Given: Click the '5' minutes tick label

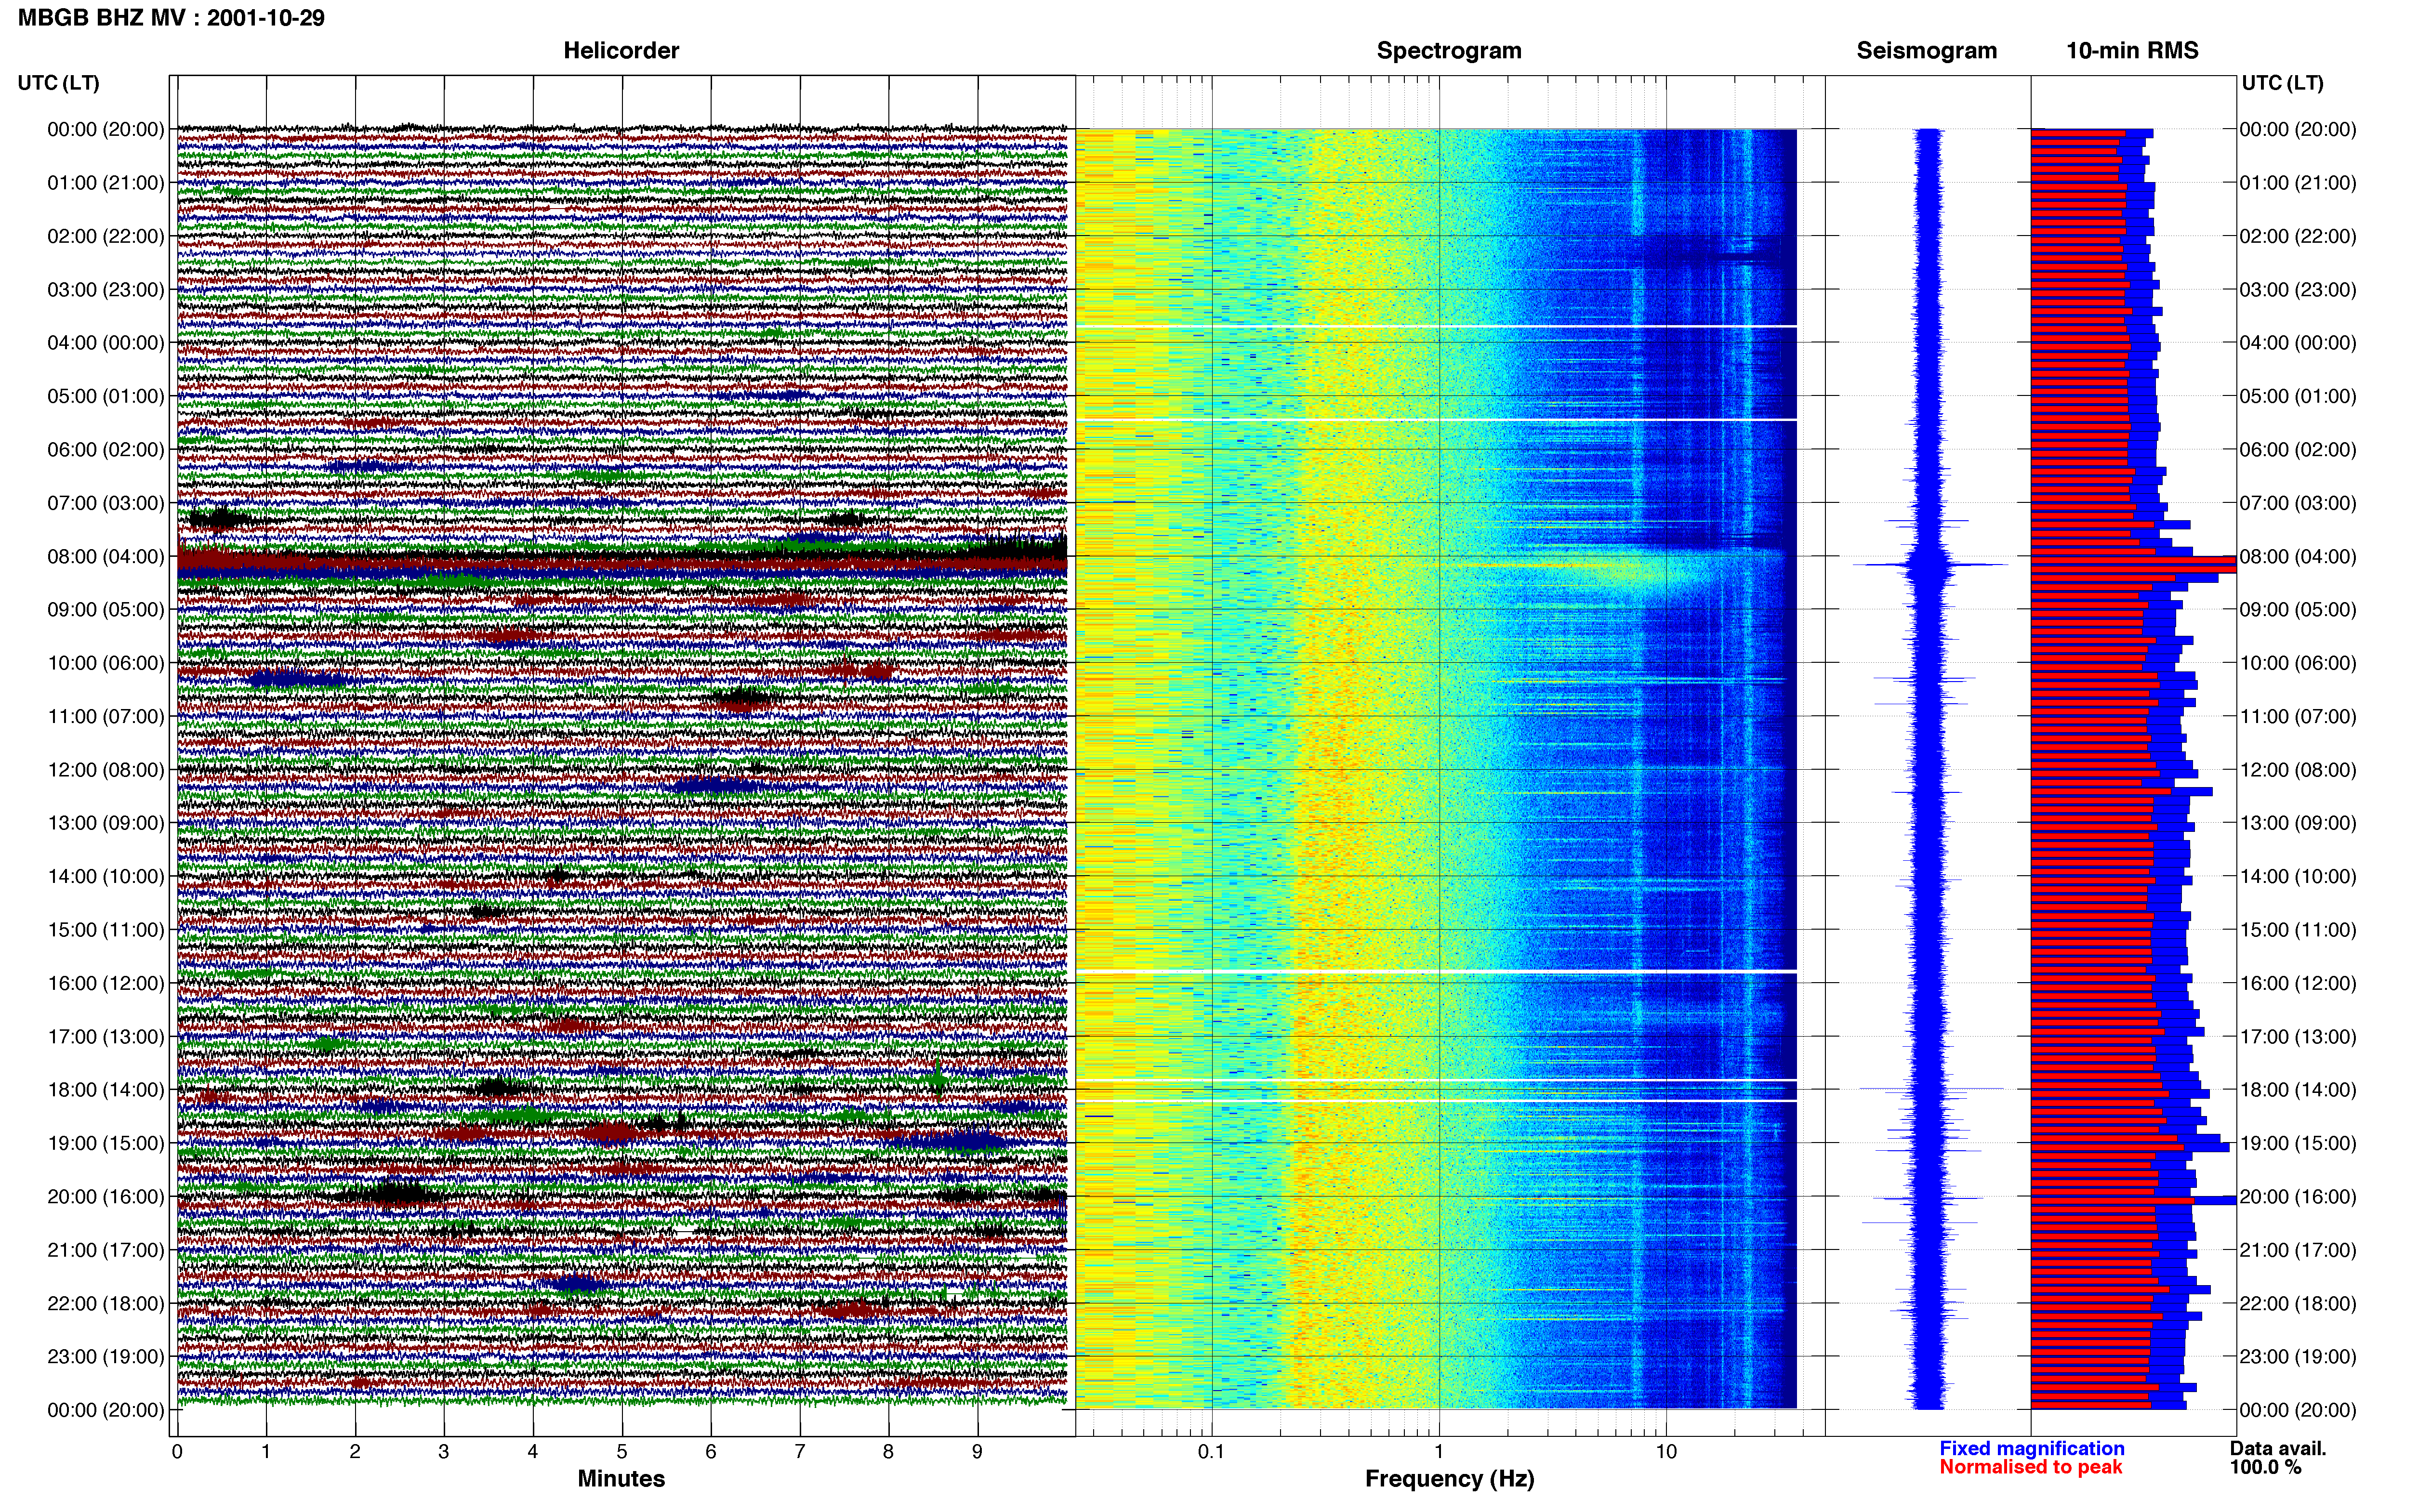Looking at the screenshot, I should point(622,1452).
